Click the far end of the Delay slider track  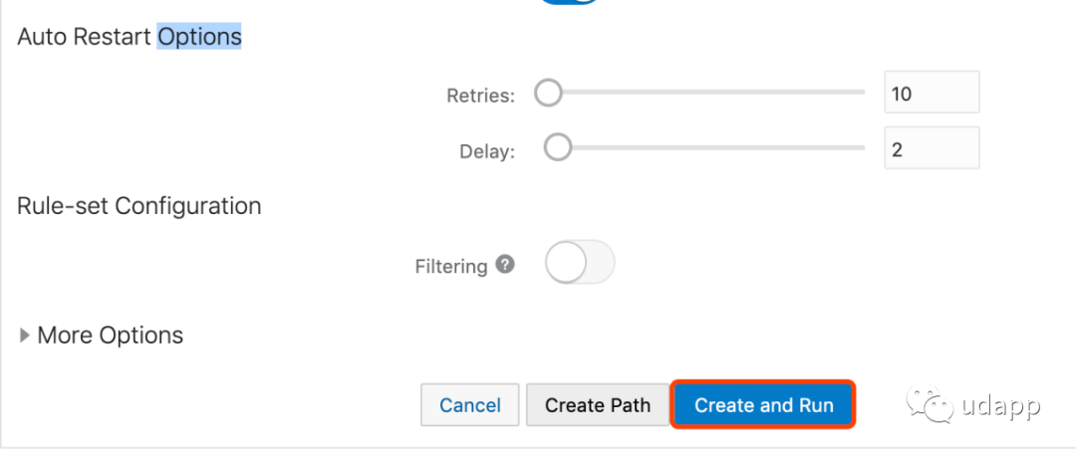pyautogui.click(x=861, y=147)
